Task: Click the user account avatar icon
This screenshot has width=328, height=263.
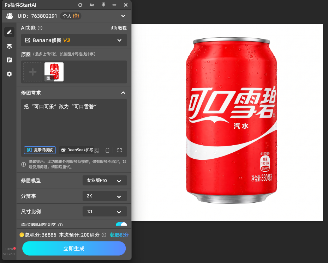Action: 10,16
